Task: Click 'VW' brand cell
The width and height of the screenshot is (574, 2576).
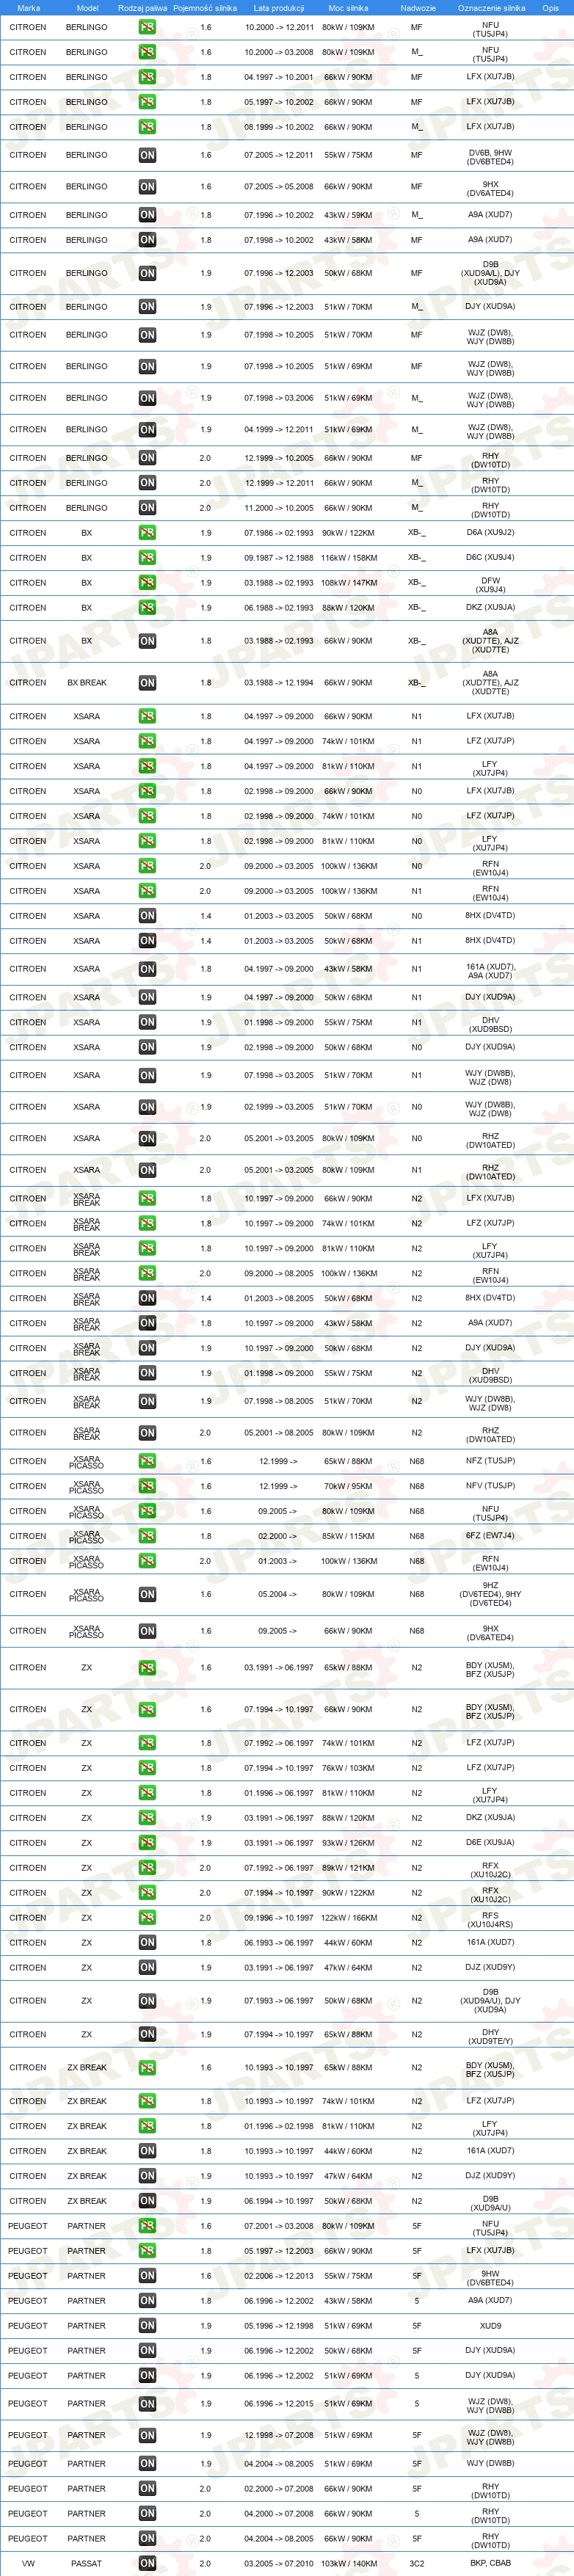Action: pyautogui.click(x=28, y=2563)
